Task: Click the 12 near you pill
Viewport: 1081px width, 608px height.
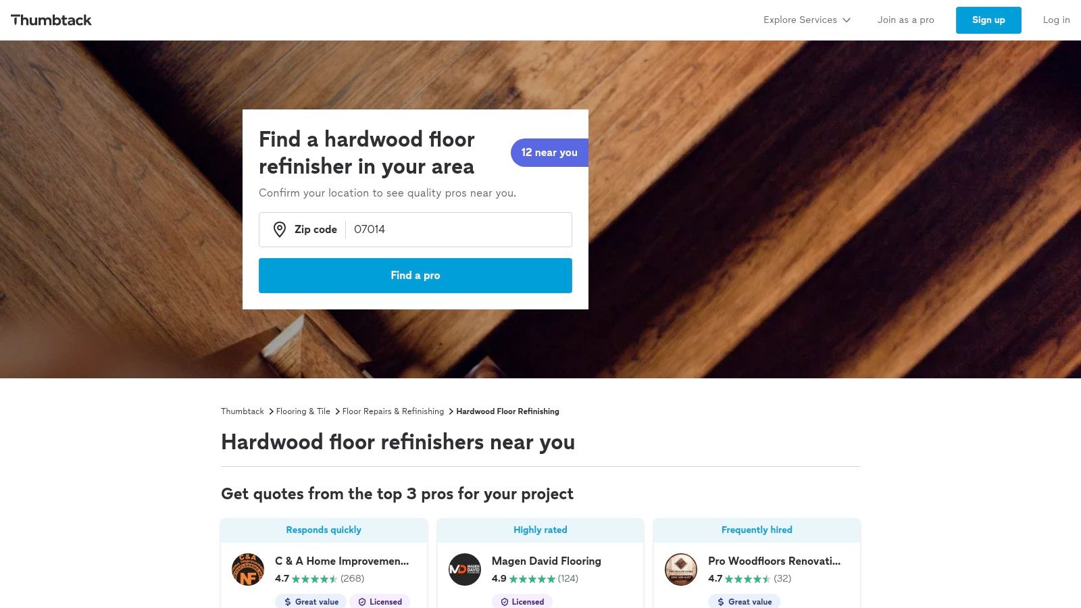Action: [x=549, y=153]
